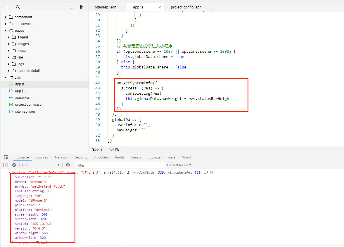This screenshot has height=247, width=344.
Task: Expand the component folder
Action: [6, 17]
